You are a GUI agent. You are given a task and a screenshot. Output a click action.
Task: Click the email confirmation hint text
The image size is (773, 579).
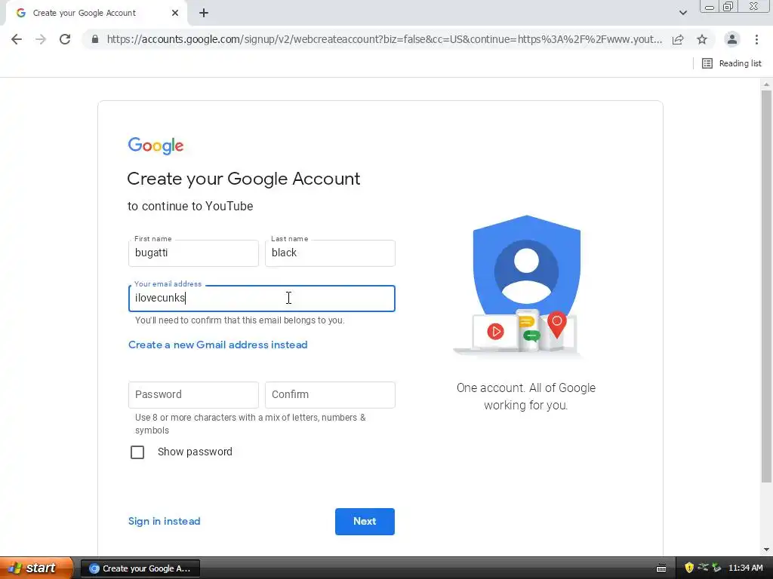239,320
